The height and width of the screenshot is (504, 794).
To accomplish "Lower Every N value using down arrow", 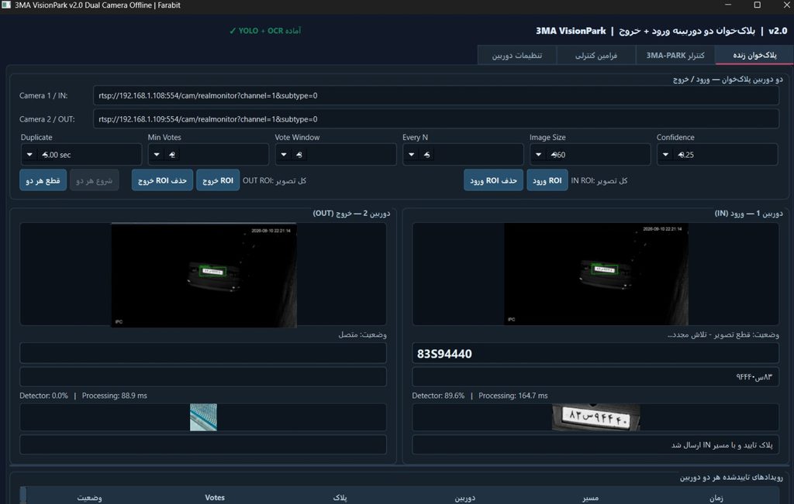I will (x=412, y=155).
